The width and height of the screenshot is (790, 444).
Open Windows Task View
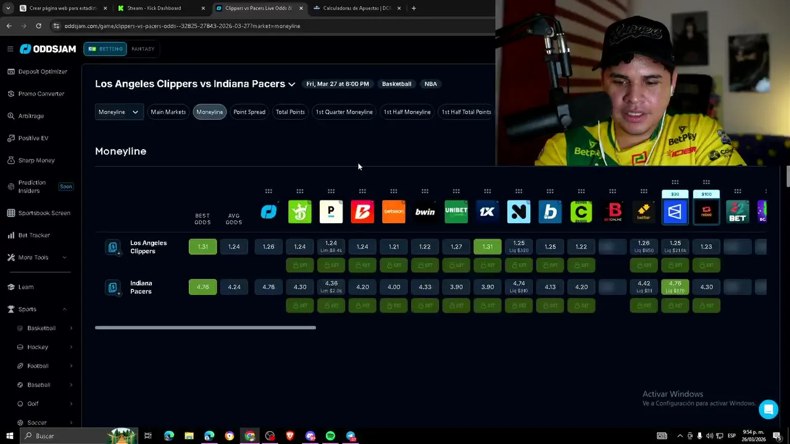(148, 436)
